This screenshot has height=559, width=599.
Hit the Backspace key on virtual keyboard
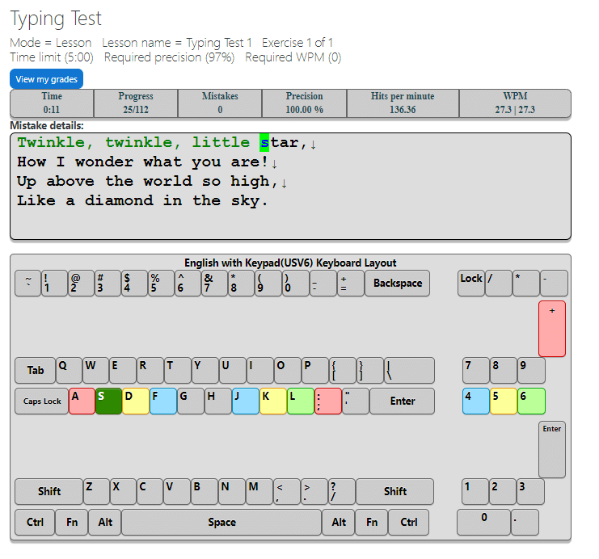point(397,284)
